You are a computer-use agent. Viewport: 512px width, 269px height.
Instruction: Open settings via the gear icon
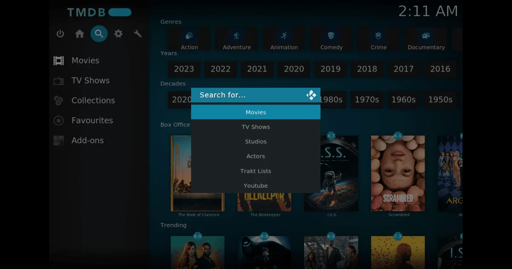point(118,34)
